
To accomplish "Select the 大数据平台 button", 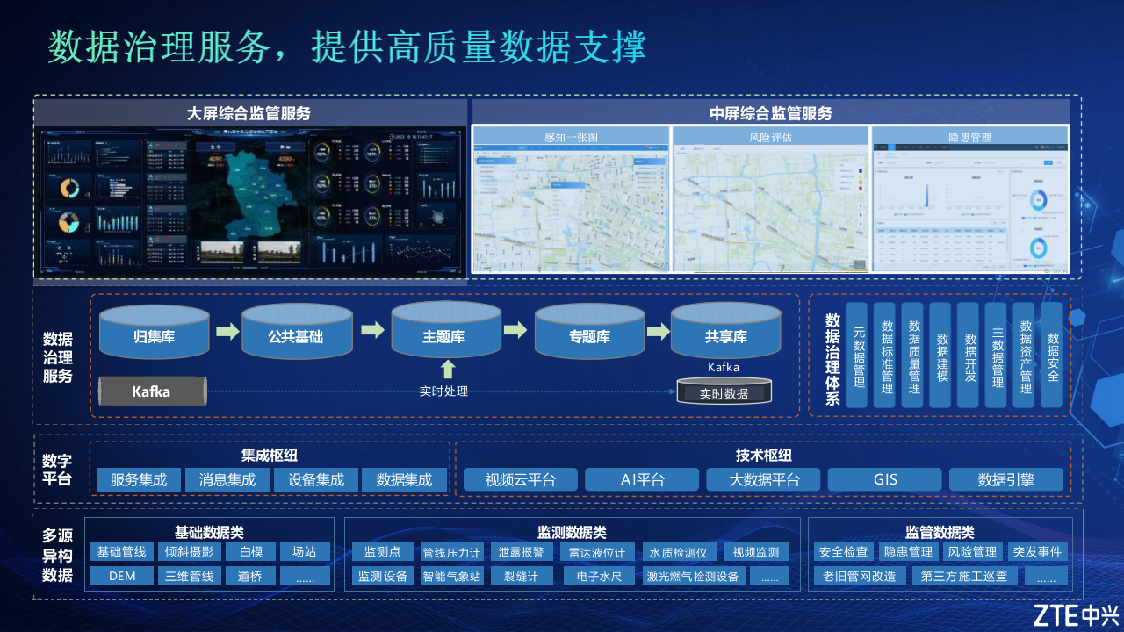I will 763,479.
